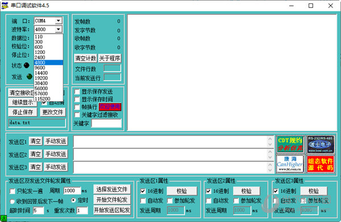Click the red 欢迎使用 label

coord(110,107)
